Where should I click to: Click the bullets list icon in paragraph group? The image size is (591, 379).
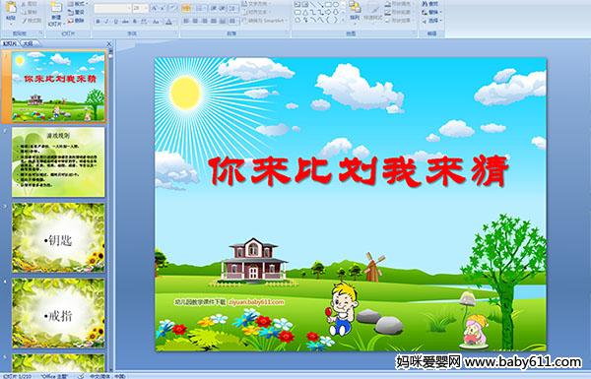tap(186, 8)
